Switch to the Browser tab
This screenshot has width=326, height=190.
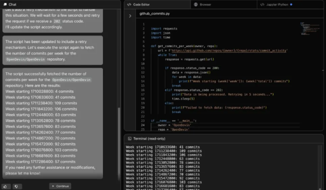pyautogui.click(x=224, y=4)
